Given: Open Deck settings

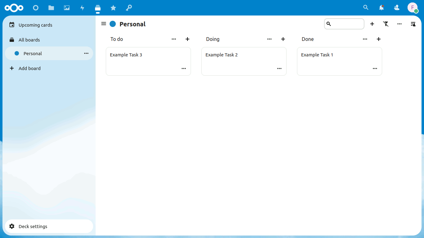Looking at the screenshot, I should (33, 227).
